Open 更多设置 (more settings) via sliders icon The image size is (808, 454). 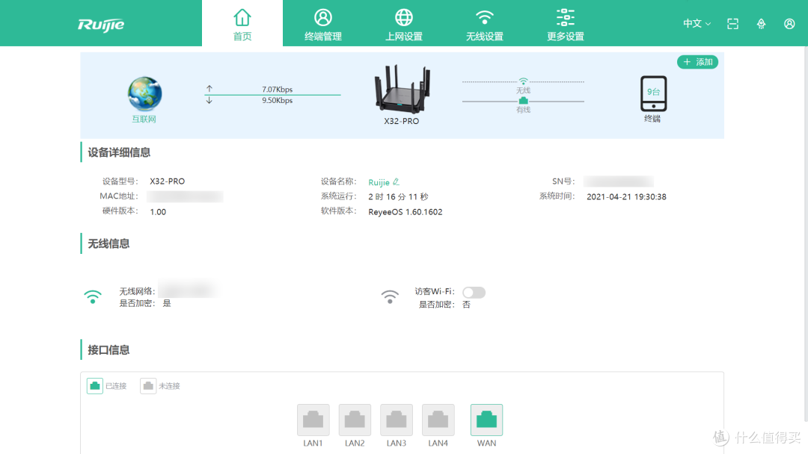[565, 23]
